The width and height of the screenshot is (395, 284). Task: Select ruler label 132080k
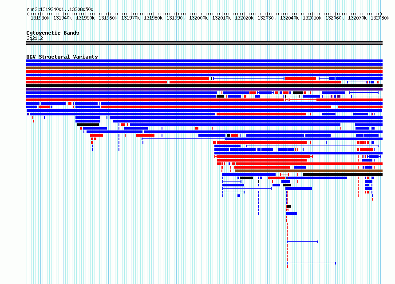coord(380,18)
